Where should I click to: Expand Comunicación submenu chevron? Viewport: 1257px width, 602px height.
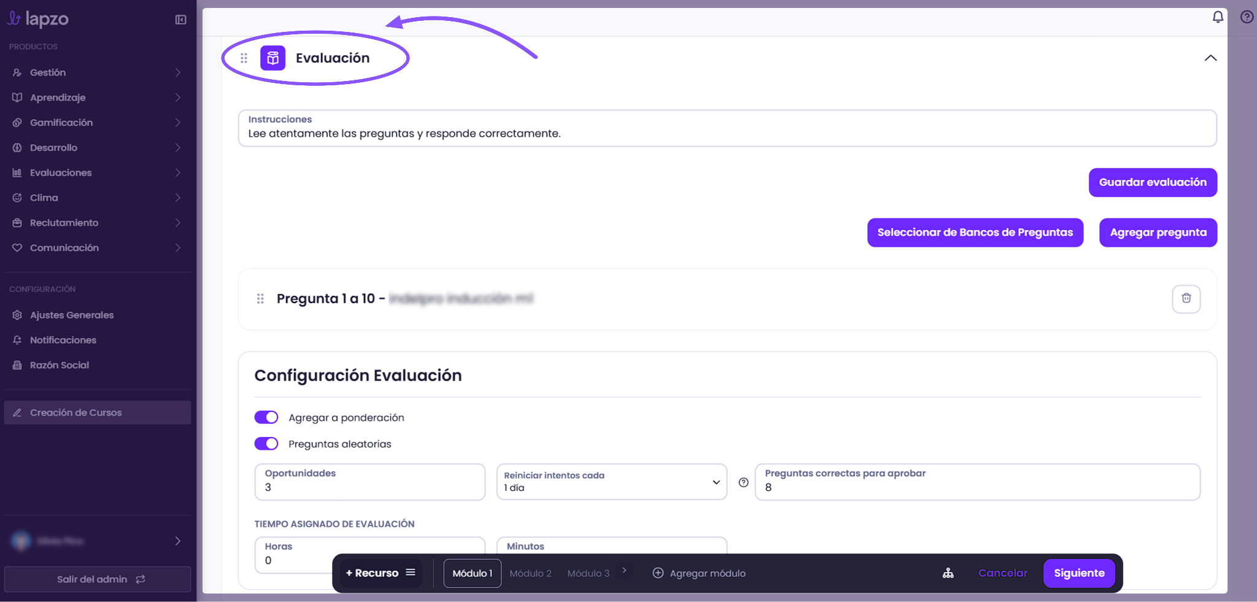pyautogui.click(x=177, y=248)
